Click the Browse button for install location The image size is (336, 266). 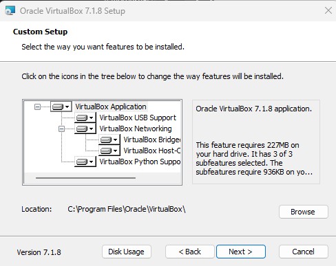pos(304,212)
